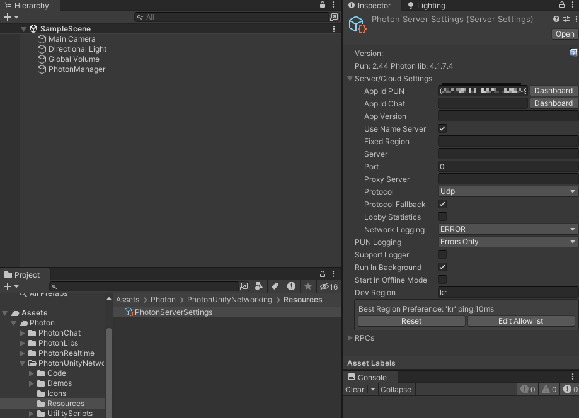Collapse Server/Cloud Settings section
The height and width of the screenshot is (418, 579).
pyautogui.click(x=350, y=79)
